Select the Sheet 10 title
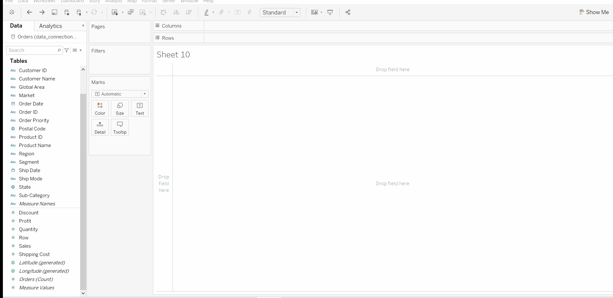 pos(173,55)
